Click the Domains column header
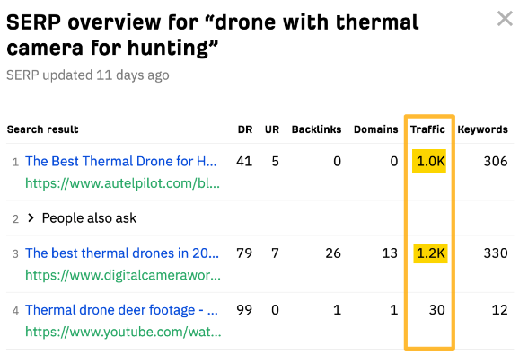528x355 pixels. point(375,129)
